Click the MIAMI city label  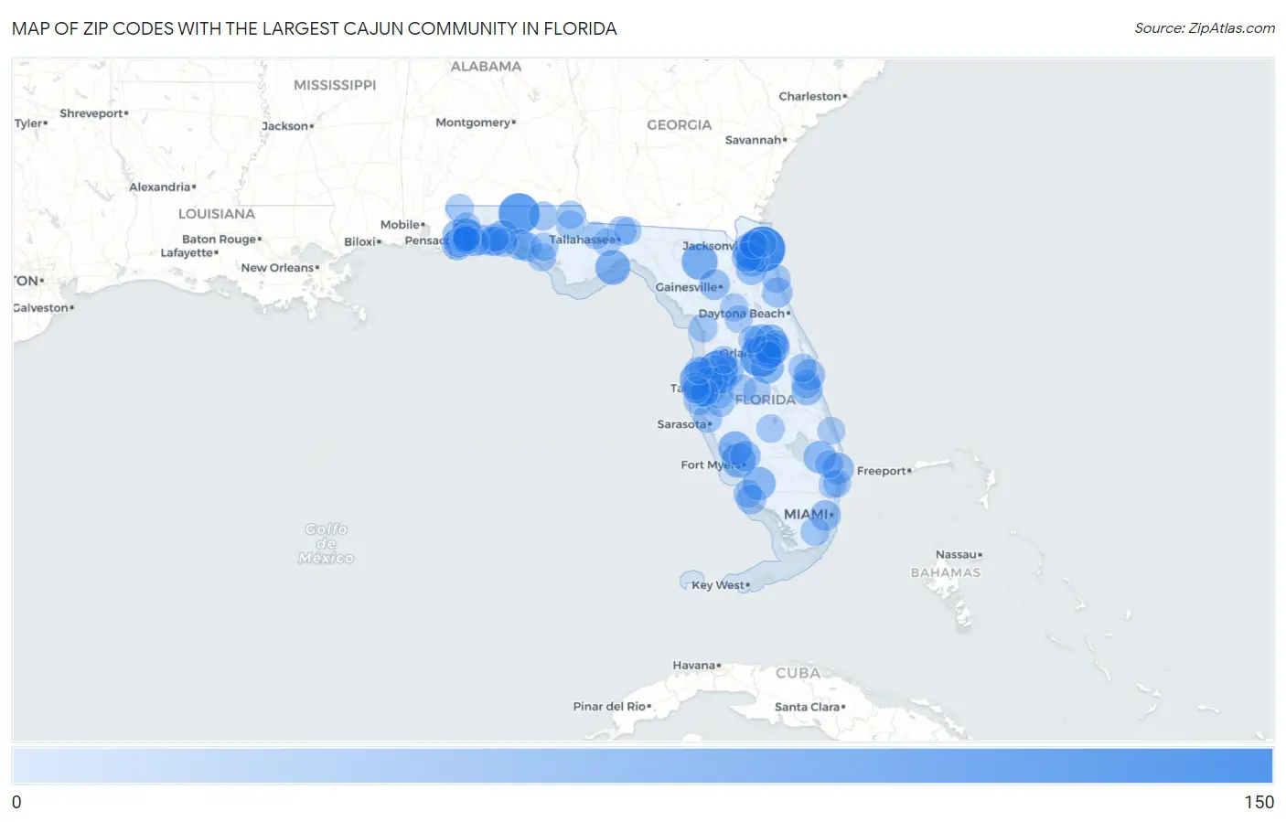click(x=806, y=514)
